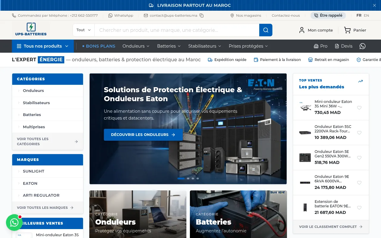This screenshot has height=238, width=381.
Task: Open BONS PLANS menu item
Action: click(x=99, y=46)
